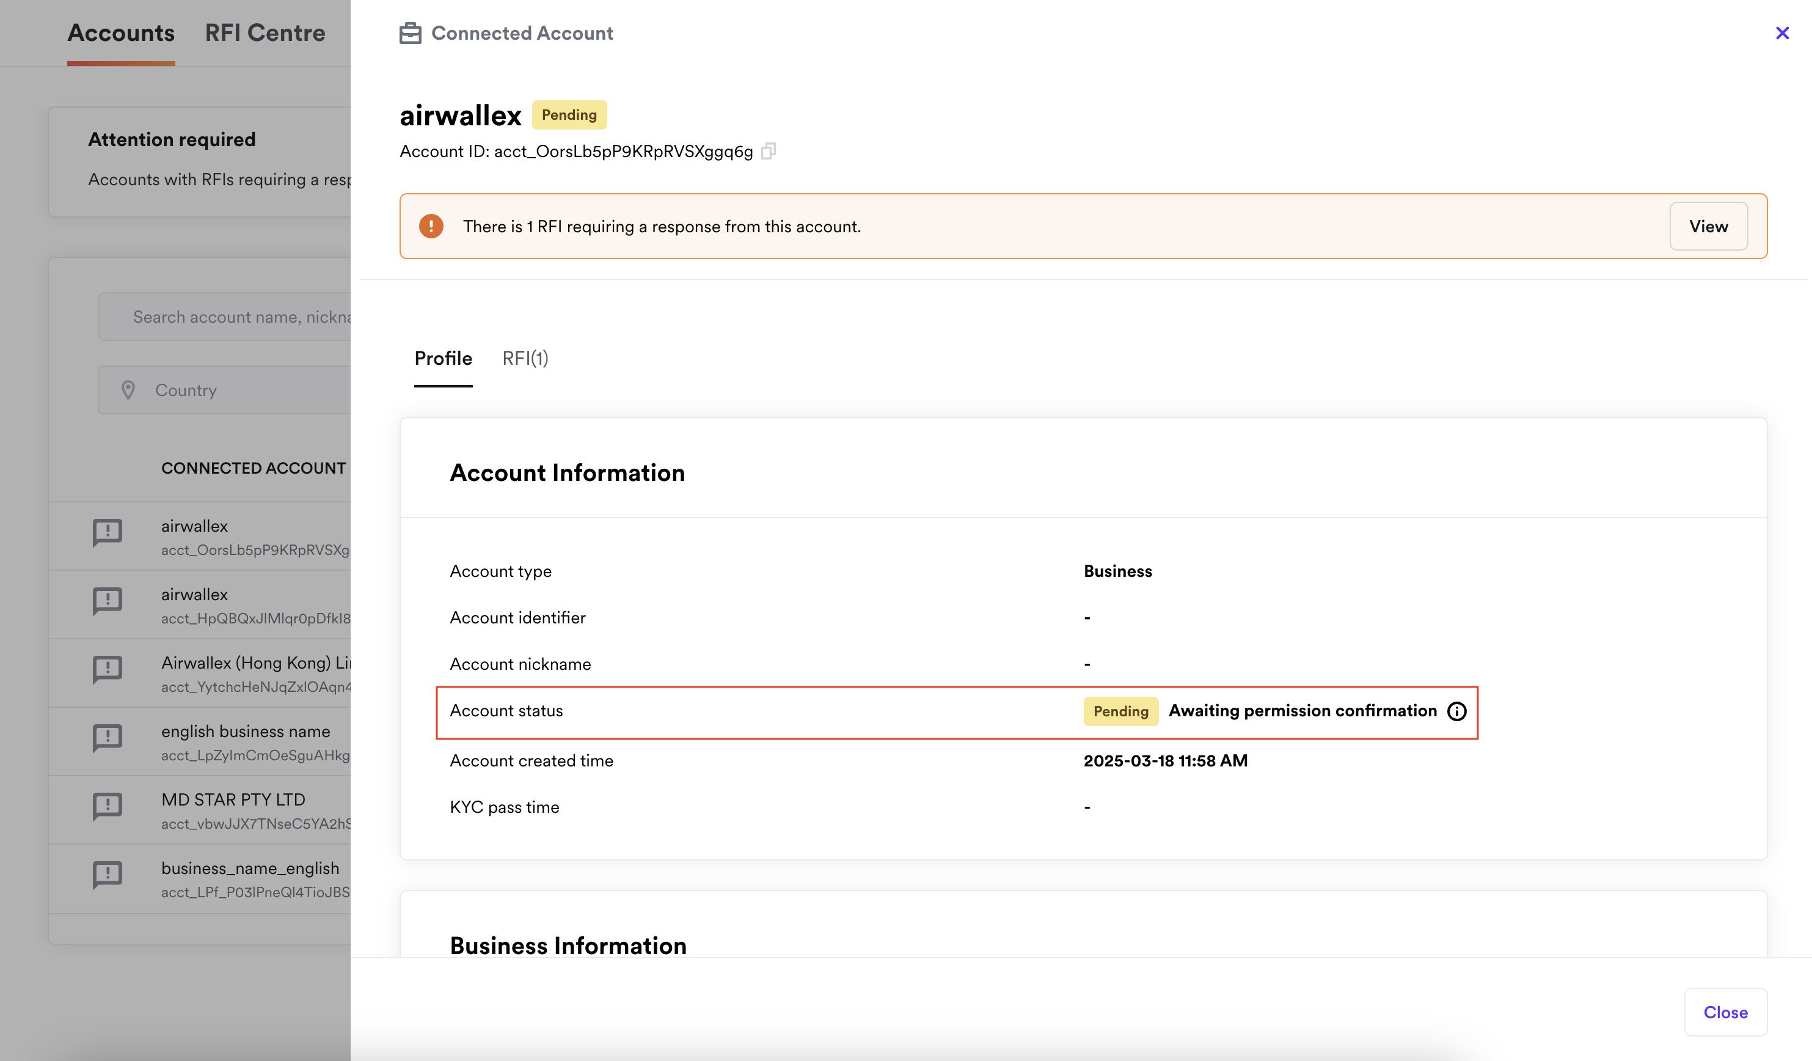The height and width of the screenshot is (1061, 1812).
Task: Click the orange warning icon in RFI banner
Action: pos(431,227)
